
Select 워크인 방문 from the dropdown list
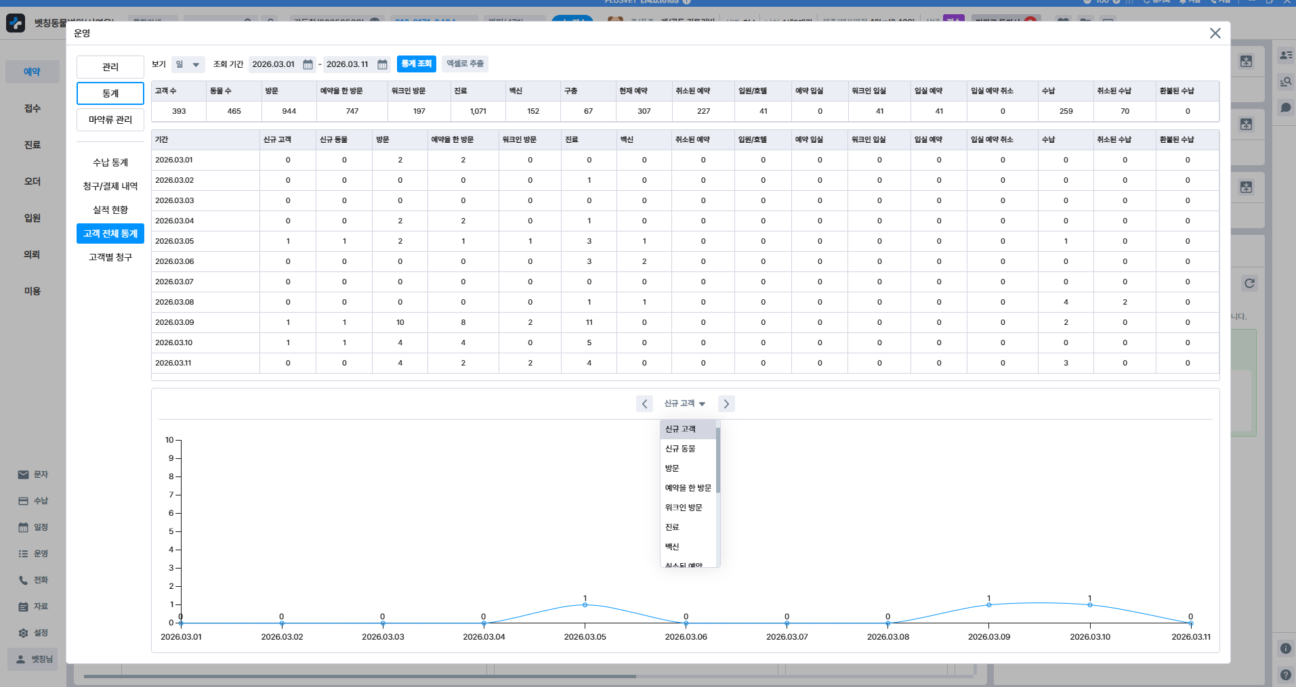684,508
